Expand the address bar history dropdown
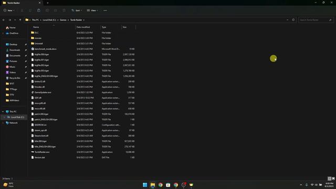 pos(287,20)
